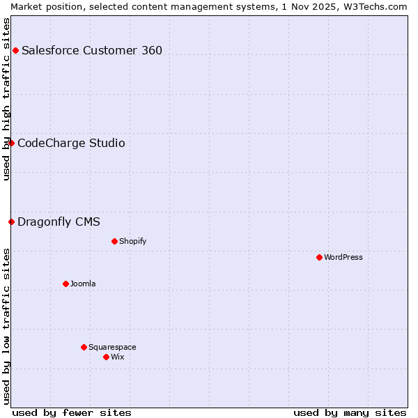
Task: Click the Squarespace red diamond marker
Action: 84,347
